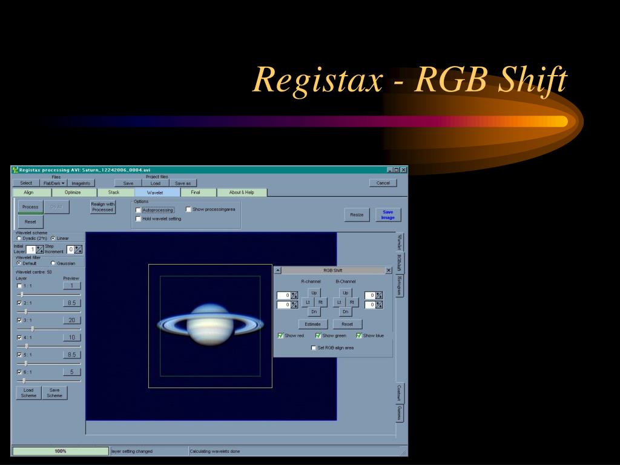Click the project Load button
The height and width of the screenshot is (465, 620).
click(156, 183)
